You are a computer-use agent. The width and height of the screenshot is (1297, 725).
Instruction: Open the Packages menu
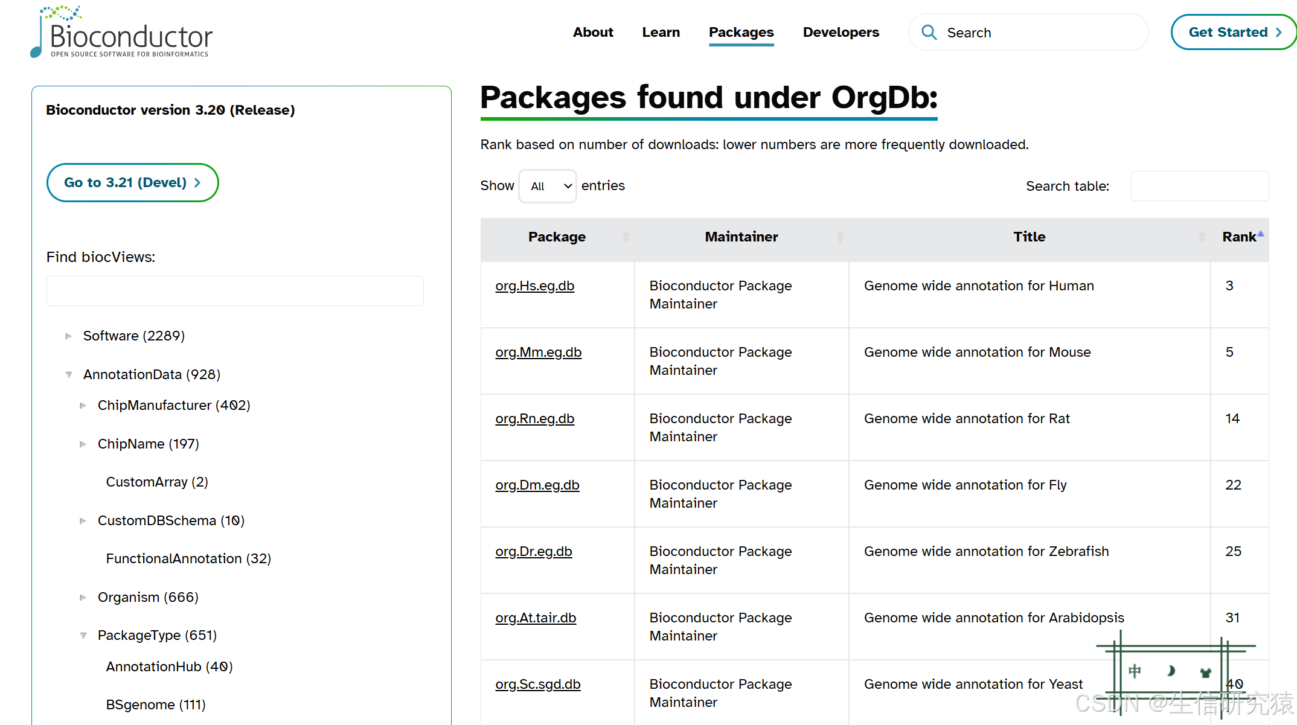tap(741, 33)
